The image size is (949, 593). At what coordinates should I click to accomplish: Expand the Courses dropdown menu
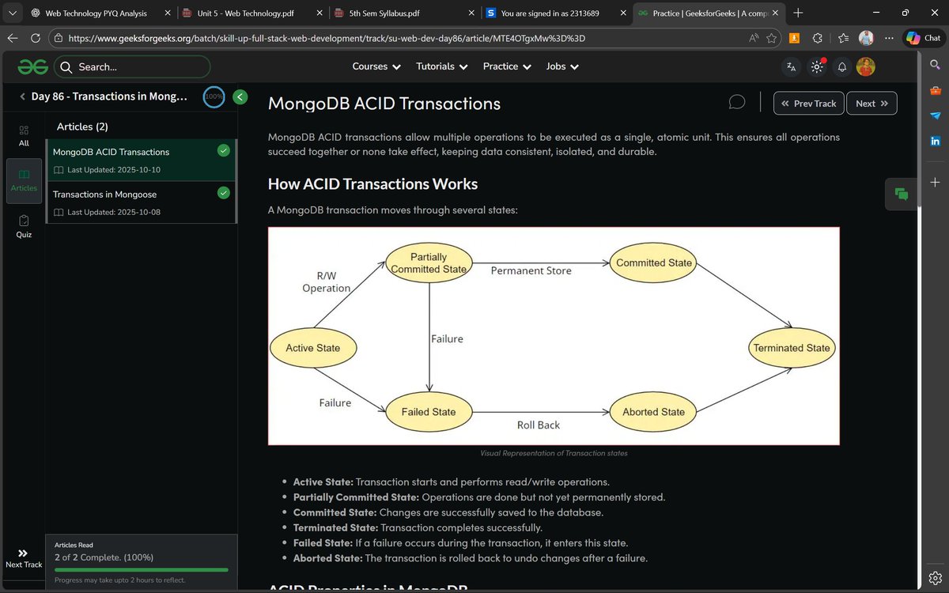coord(376,66)
